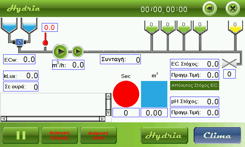Click the Ακύρωση Γραμμής button
Image resolution: width=245 pixels, height=147 pixels.
pyautogui.click(x=59, y=135)
